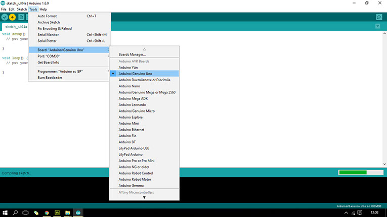
Task: Choose the plain LilyPad Arduino entry
Action: 144,154
